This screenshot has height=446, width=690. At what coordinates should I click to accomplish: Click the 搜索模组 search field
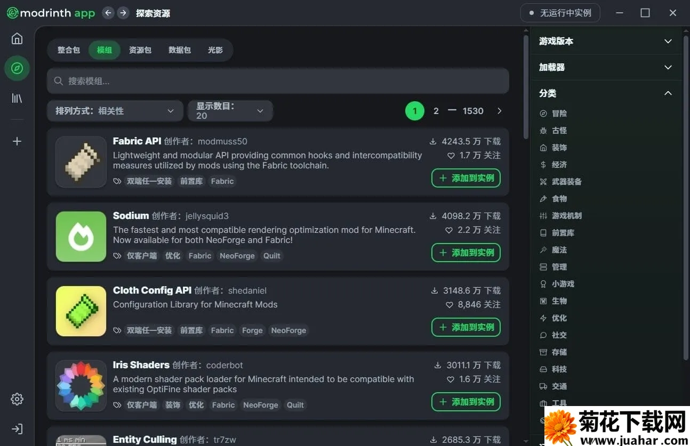278,81
